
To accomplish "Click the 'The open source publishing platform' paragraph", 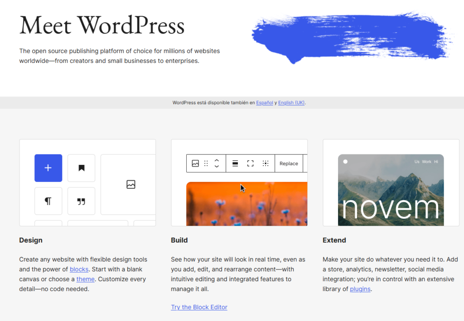I will (x=120, y=56).
